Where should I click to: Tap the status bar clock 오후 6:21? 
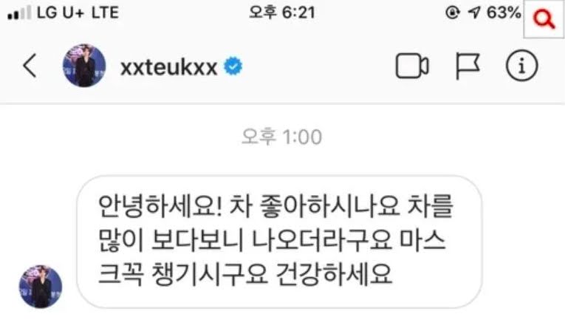[x=282, y=13]
